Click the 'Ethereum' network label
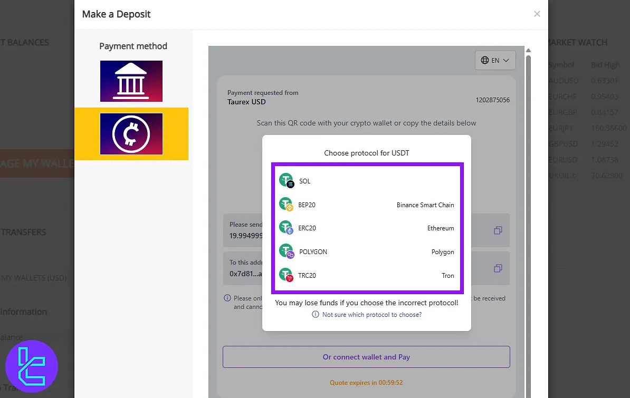630x398 pixels. tap(441, 228)
